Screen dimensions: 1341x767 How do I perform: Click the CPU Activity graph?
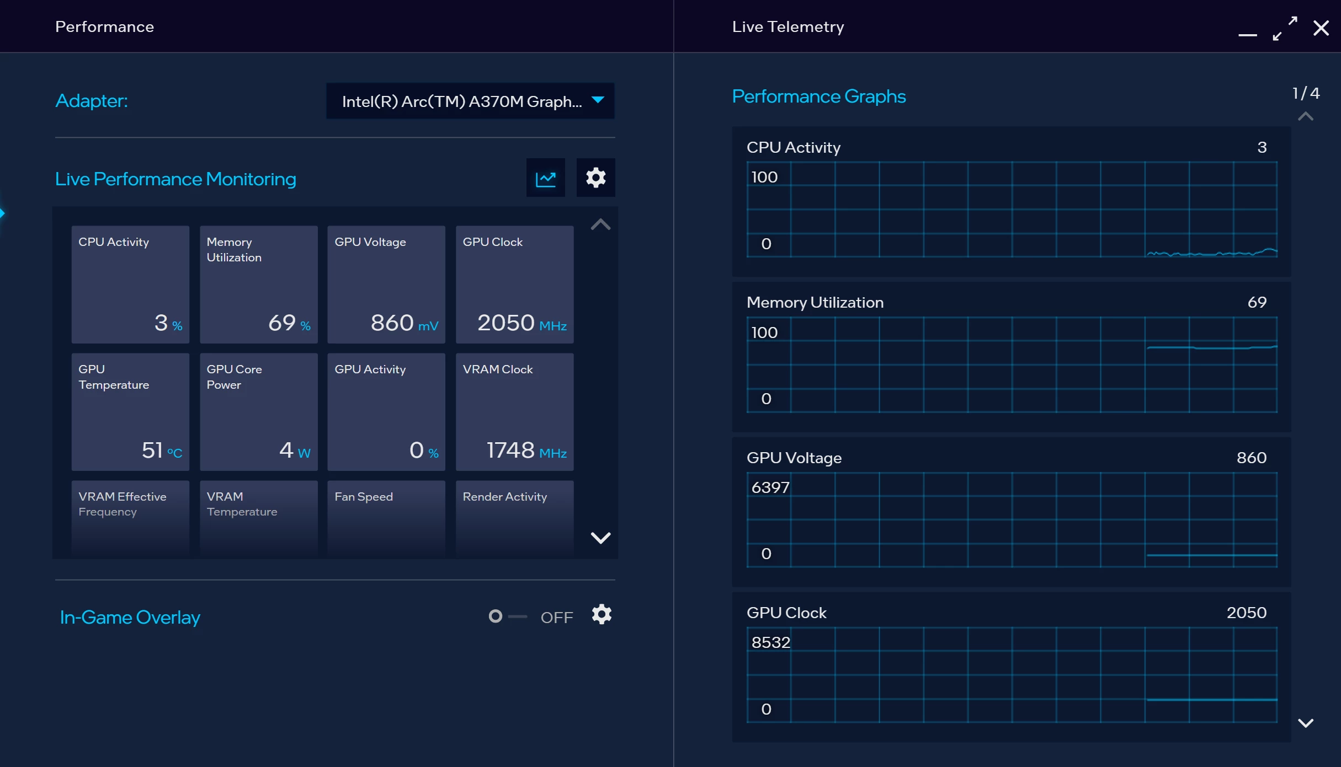coord(1011,210)
